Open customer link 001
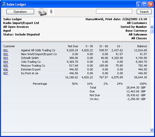This screenshot has height=137, width=155. coord(5,50)
